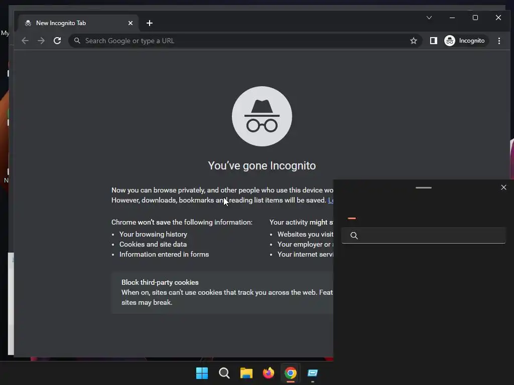
Task: Open the tab search chevron
Action: click(429, 18)
